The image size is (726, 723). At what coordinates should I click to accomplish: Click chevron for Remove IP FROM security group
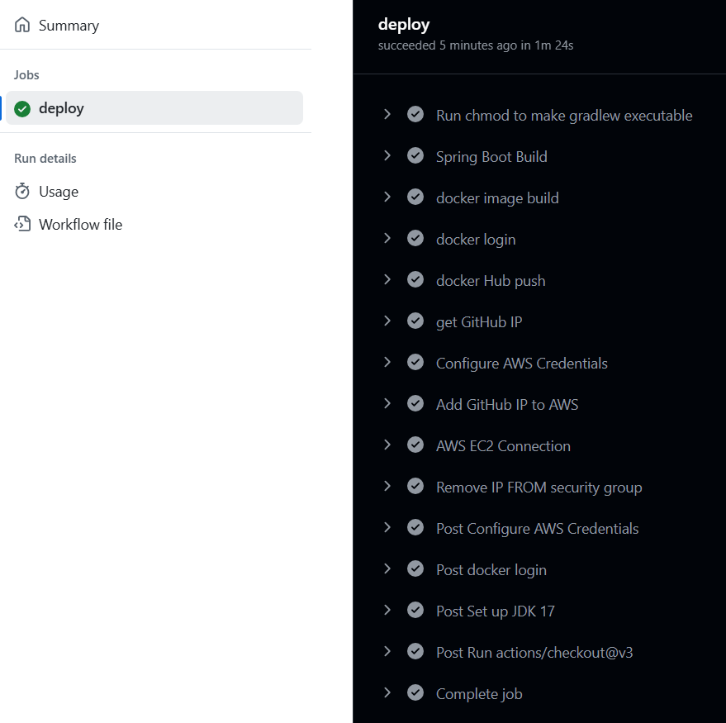tap(387, 486)
